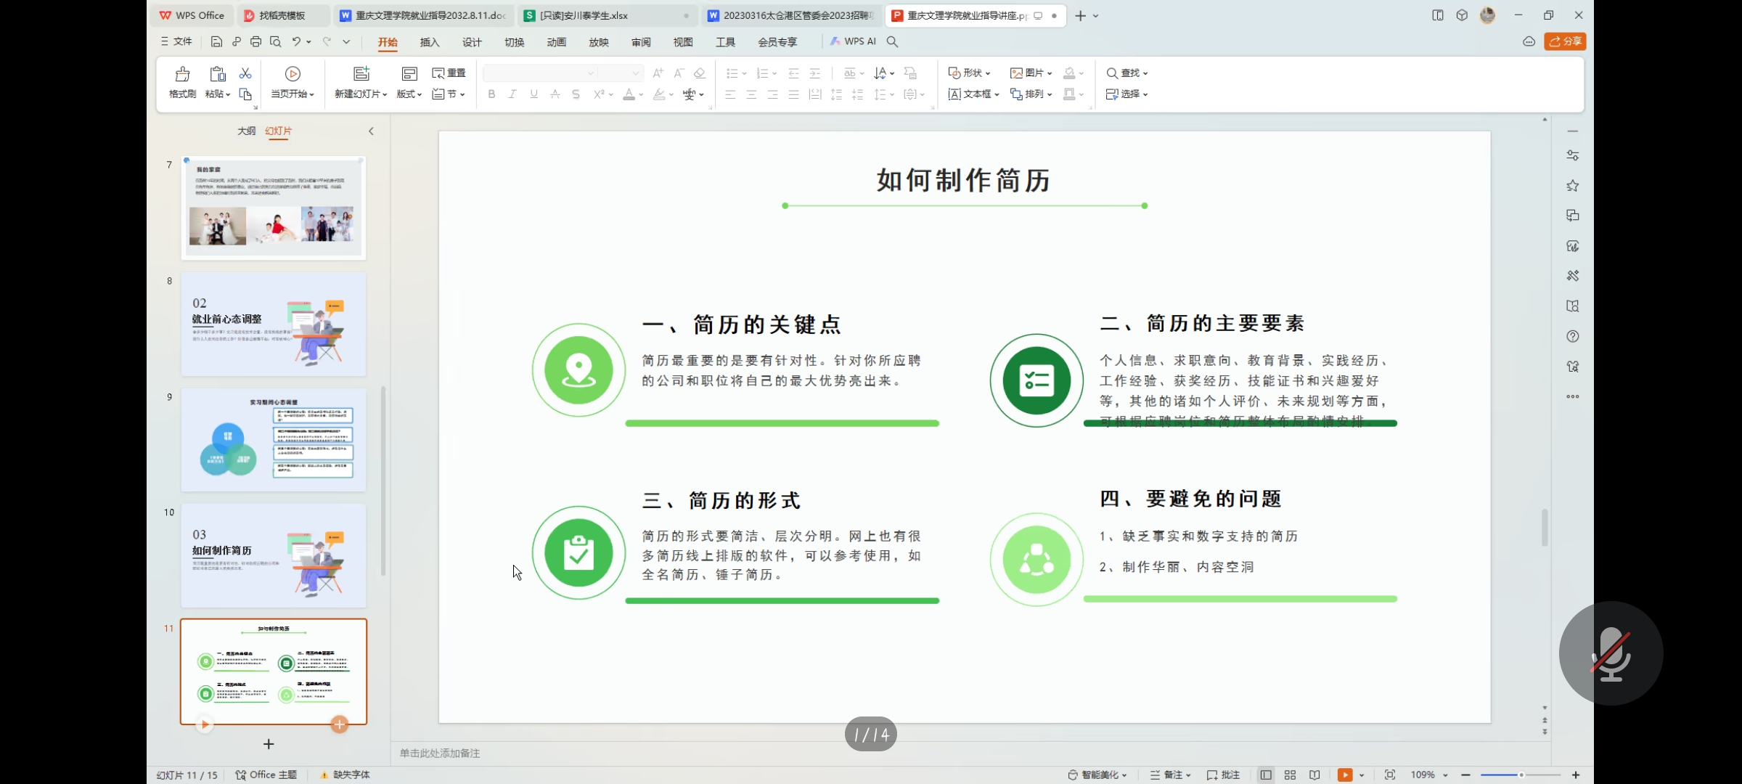Click the Cut scissors icon
Image resolution: width=1742 pixels, height=784 pixels.
(245, 73)
